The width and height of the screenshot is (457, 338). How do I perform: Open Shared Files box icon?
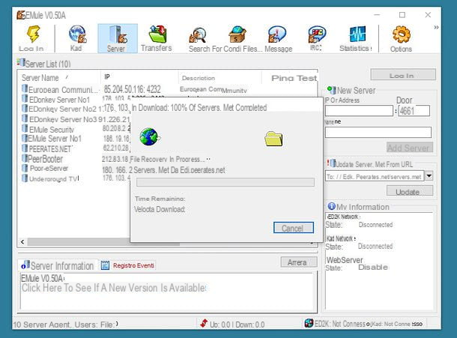237,34
